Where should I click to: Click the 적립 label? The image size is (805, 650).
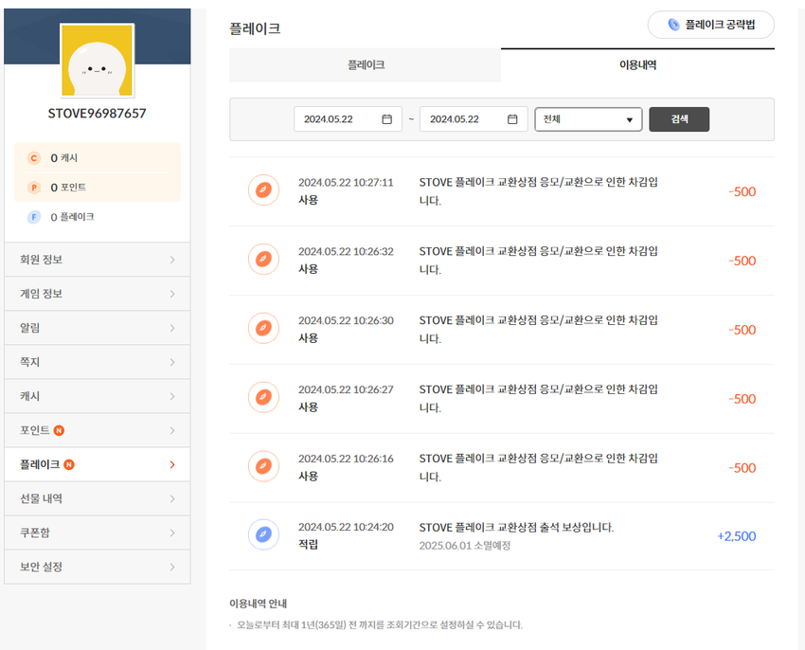pyautogui.click(x=308, y=545)
